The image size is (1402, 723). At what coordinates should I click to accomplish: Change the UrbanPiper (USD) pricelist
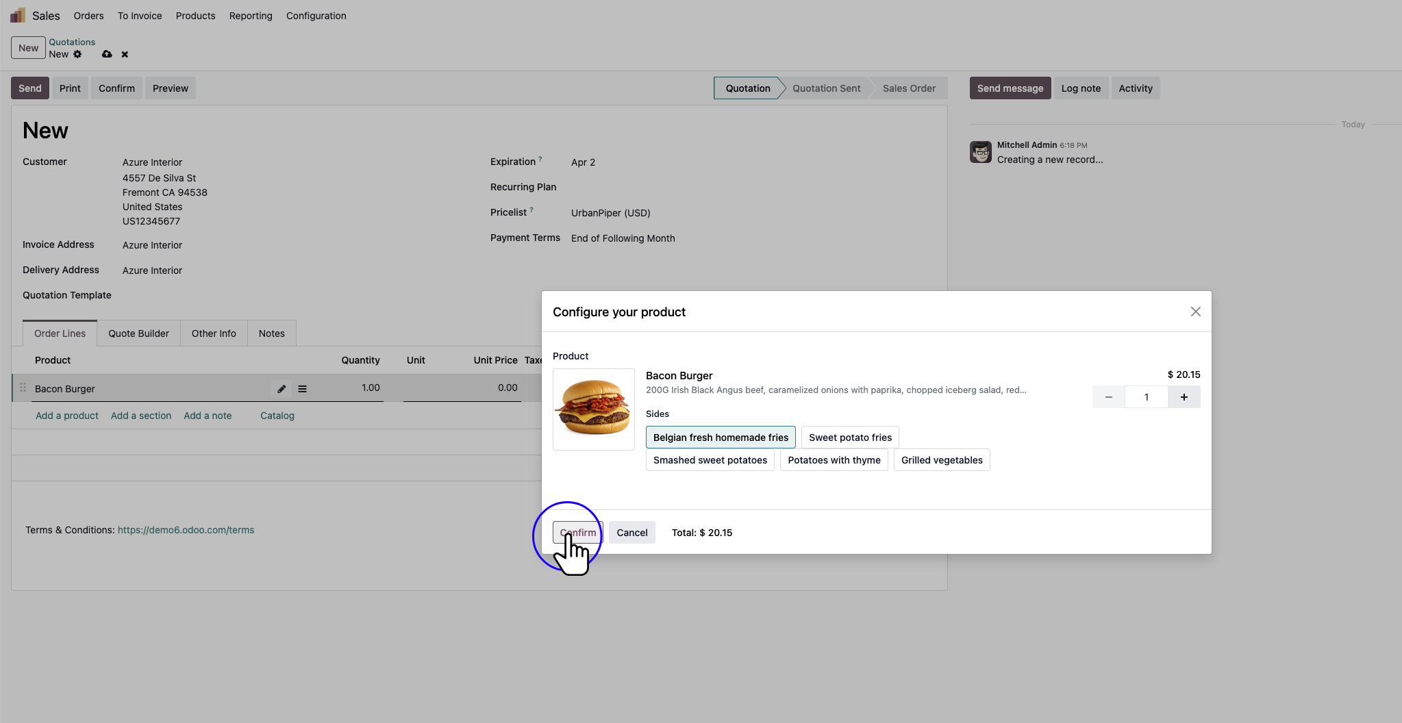610,213
